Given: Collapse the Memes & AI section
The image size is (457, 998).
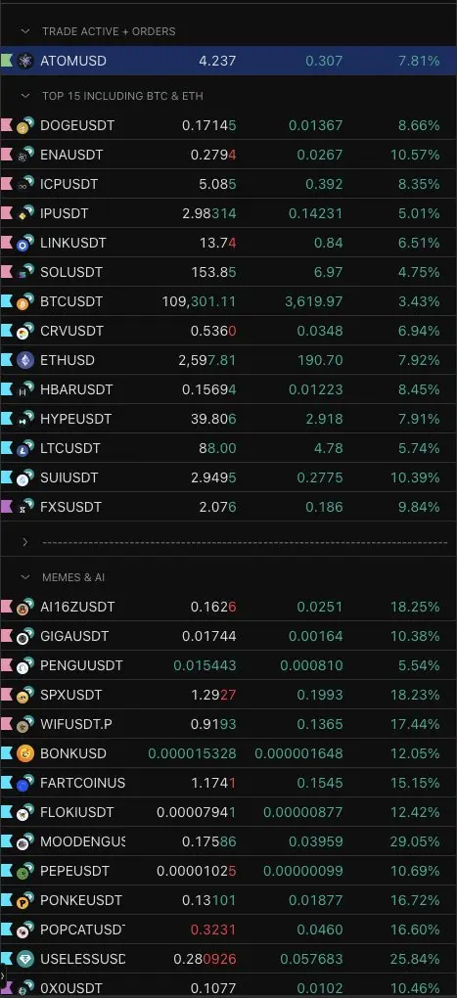Looking at the screenshot, I should (25, 577).
